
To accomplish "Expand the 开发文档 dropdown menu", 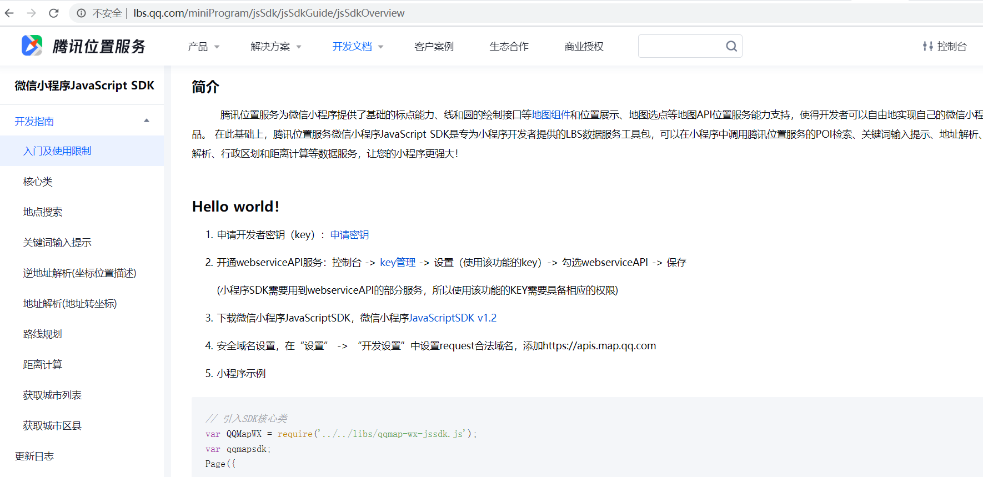I will (x=358, y=47).
